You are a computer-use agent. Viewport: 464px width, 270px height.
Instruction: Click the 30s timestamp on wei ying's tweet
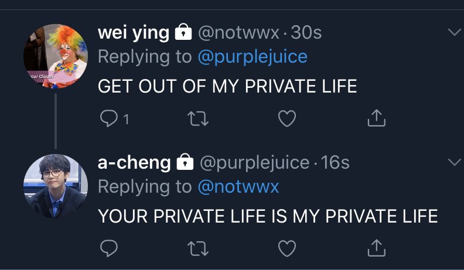point(306,33)
